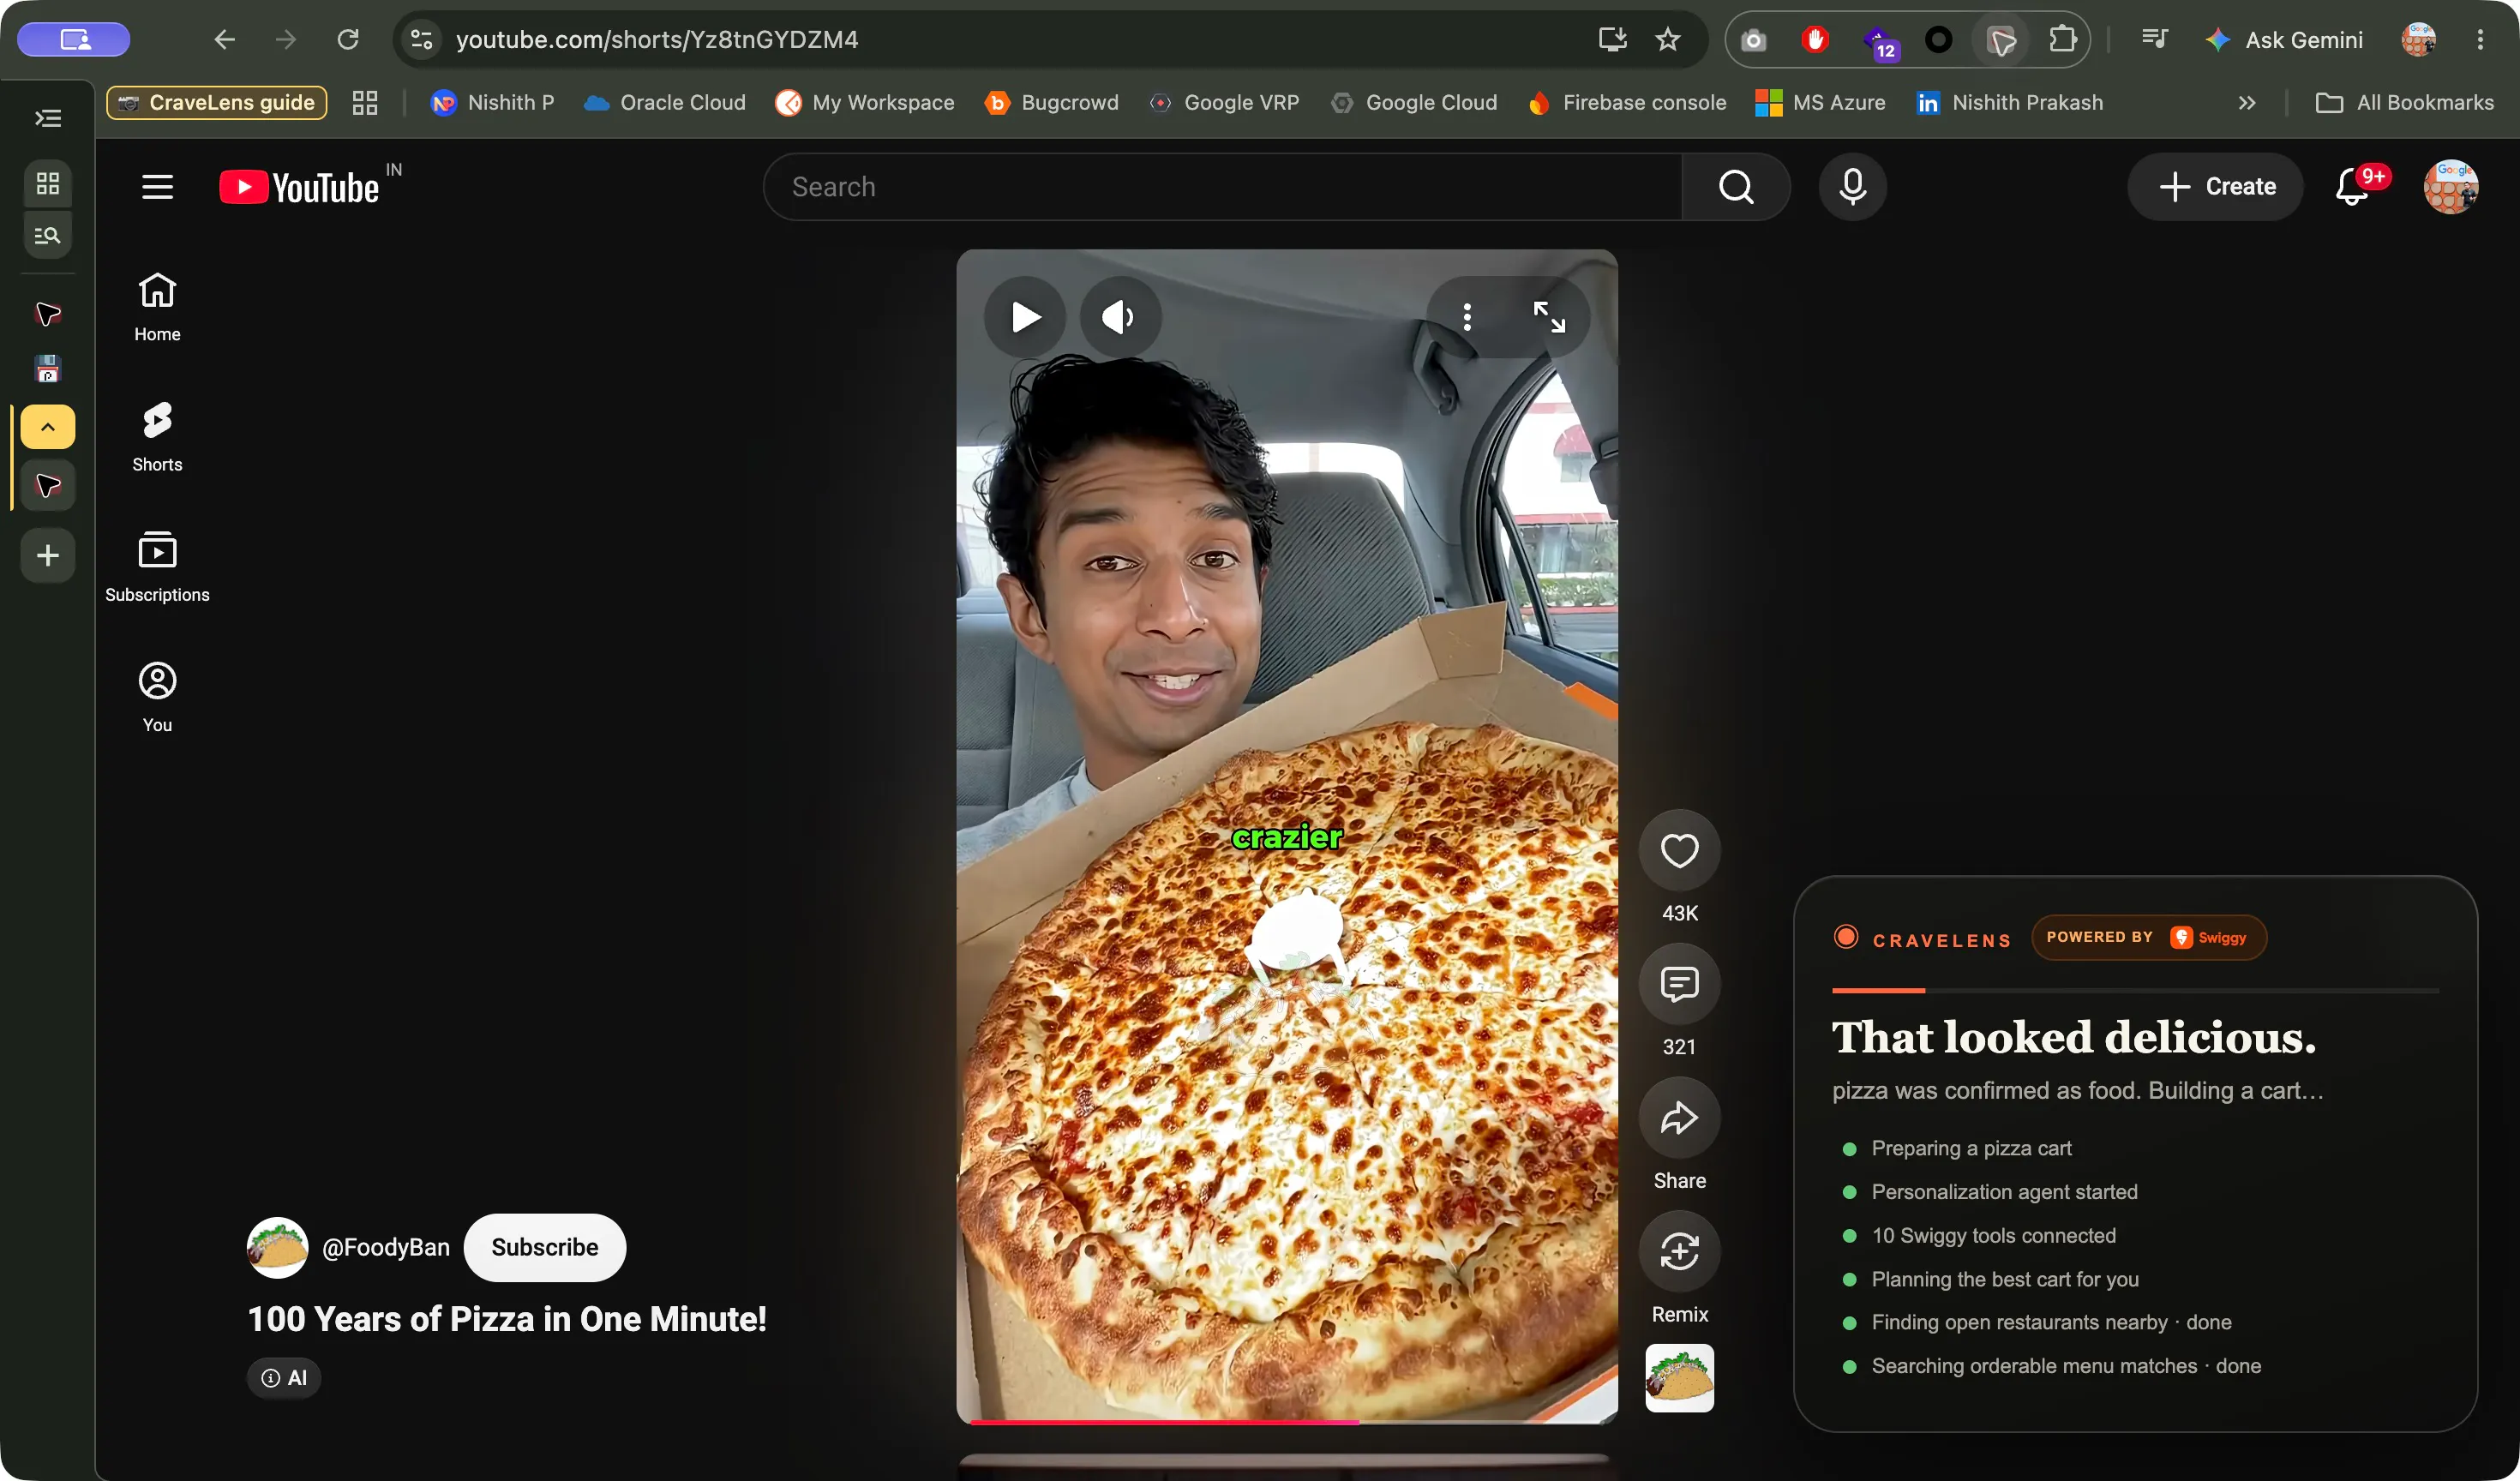Open the Create button

tap(2216, 187)
